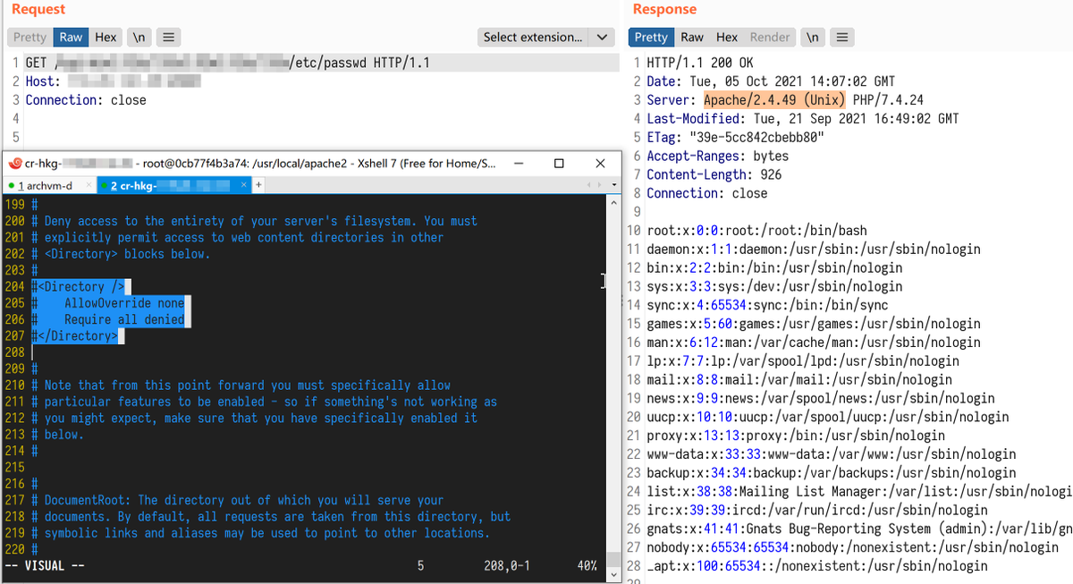Click terminal scrollbar up arrow
This screenshot has width=1073, height=584.
[613, 202]
